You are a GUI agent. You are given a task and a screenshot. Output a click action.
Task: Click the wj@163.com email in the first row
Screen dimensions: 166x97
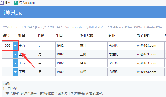coord(150,46)
